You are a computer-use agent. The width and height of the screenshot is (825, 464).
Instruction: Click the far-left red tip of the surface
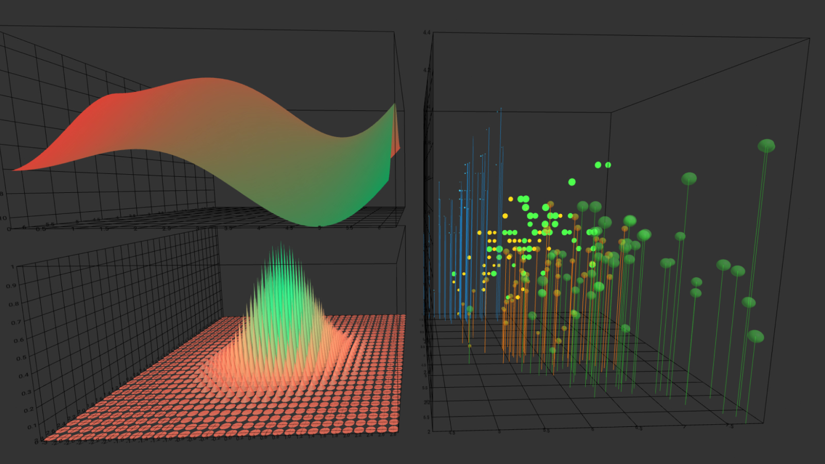coord(16,169)
